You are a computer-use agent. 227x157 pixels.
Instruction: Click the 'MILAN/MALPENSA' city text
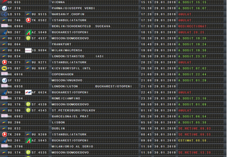tap(67, 50)
